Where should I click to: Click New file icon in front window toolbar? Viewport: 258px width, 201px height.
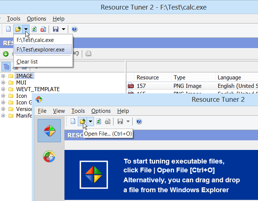pos(73,121)
